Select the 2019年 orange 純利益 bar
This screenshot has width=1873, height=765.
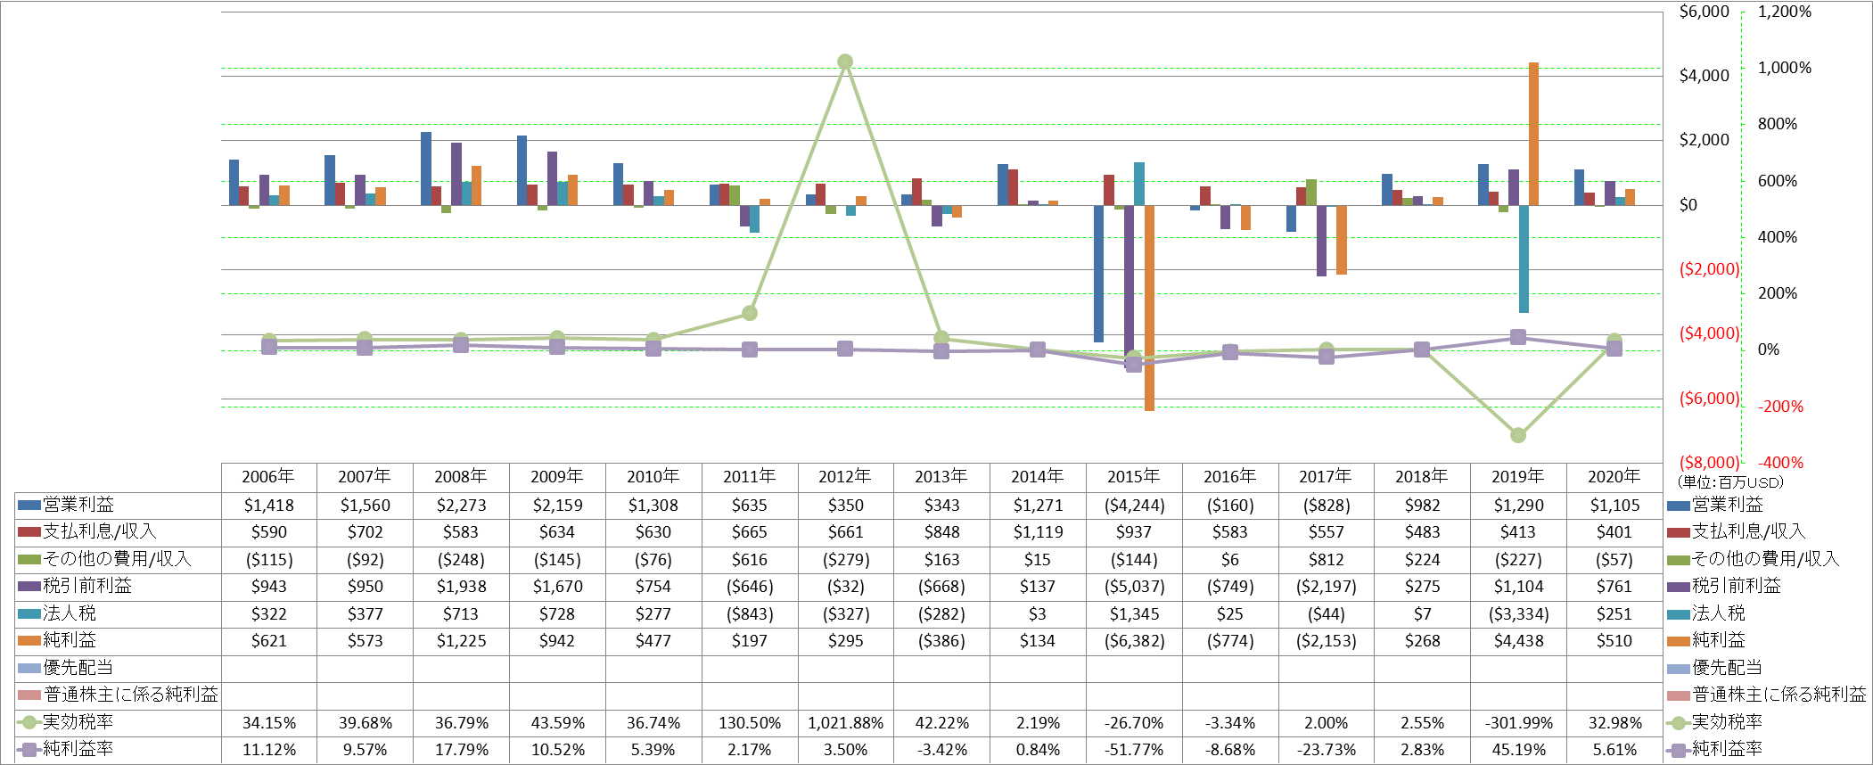click(1533, 134)
